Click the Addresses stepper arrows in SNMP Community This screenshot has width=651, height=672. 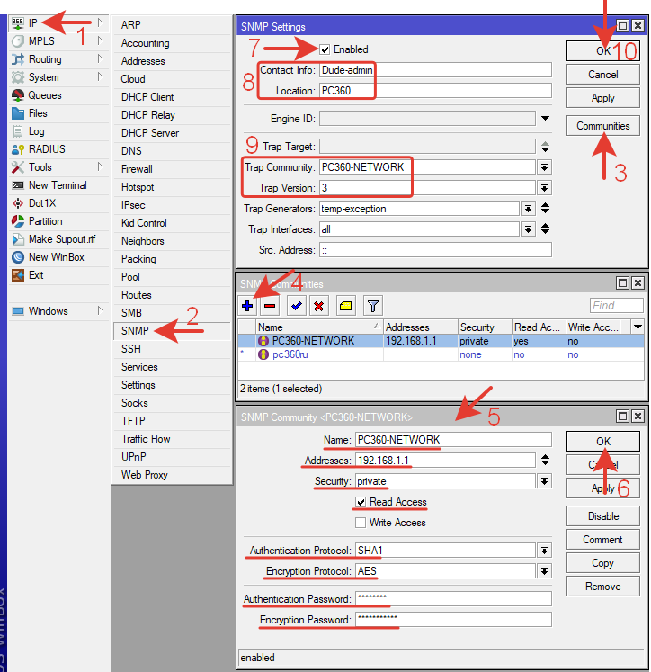click(x=545, y=461)
